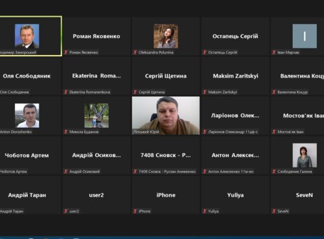Select the Сергій Щетина participant tile
The image size is (324, 239).
[166, 76]
